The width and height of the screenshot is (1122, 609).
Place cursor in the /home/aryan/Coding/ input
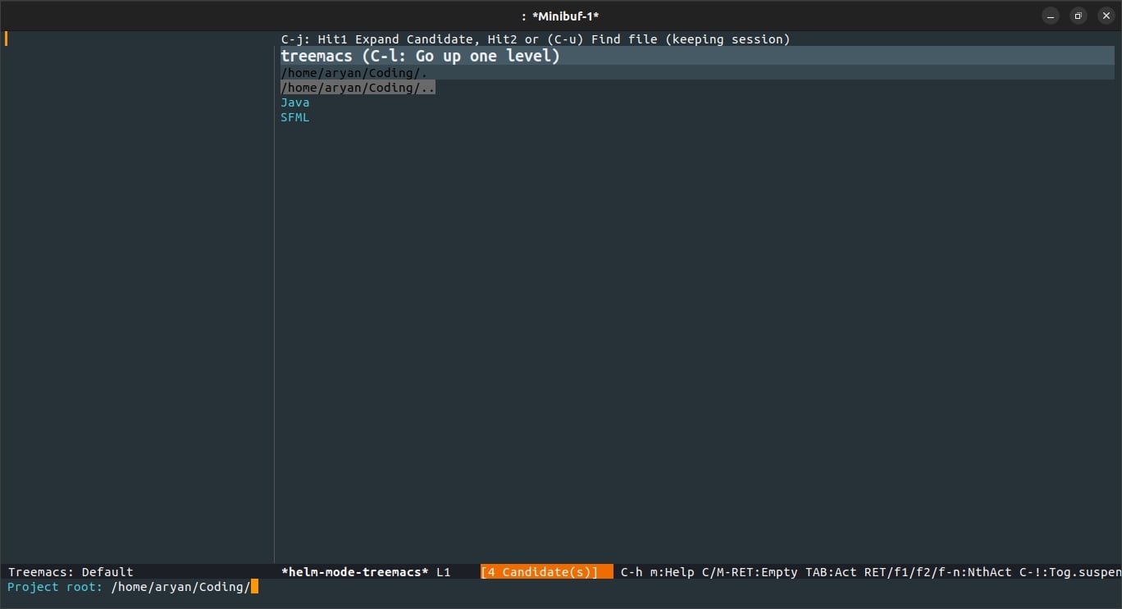coord(179,587)
